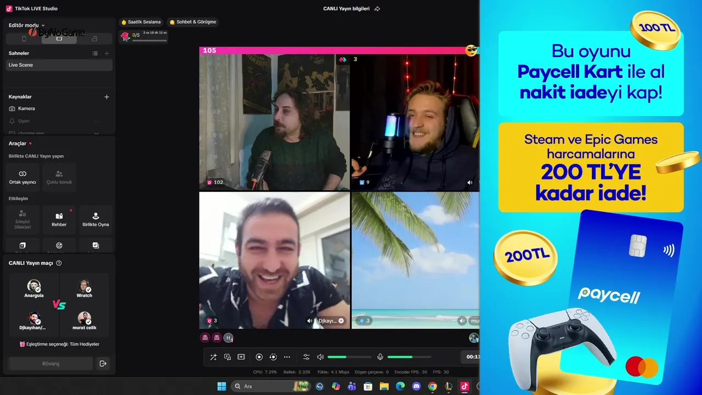Toggle sound on the top-right guest video
This screenshot has width=702, height=395.
469,182
